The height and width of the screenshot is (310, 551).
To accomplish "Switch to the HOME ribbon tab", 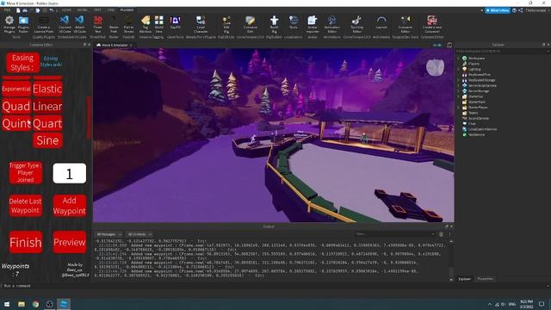I will pyautogui.click(x=66, y=10).
